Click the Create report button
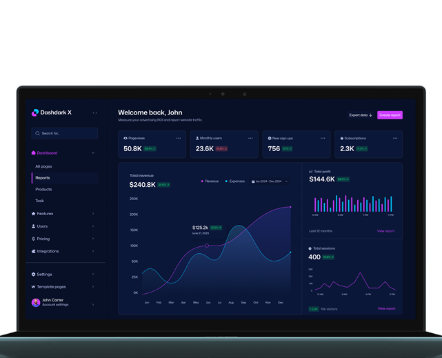 click(390, 115)
